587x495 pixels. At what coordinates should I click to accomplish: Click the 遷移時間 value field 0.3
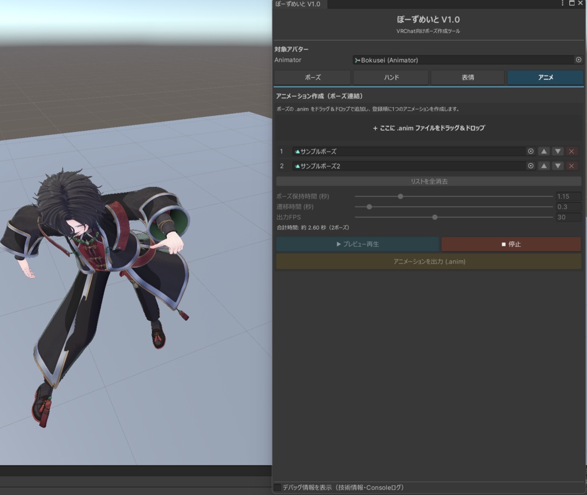click(x=568, y=207)
